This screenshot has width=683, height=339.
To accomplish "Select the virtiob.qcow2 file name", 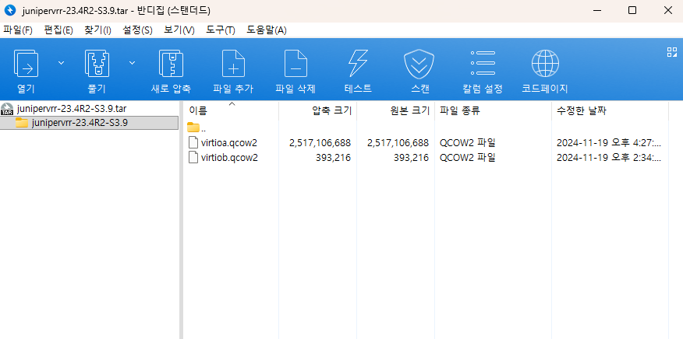I will point(229,158).
